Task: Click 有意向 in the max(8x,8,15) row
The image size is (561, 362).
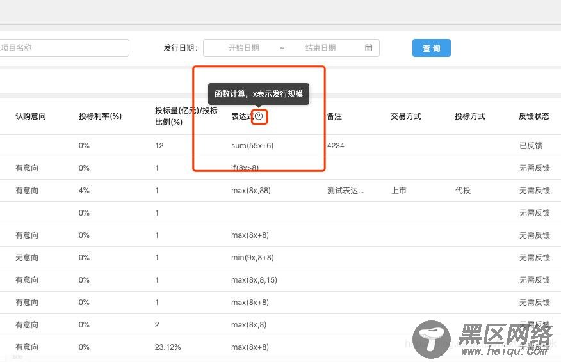Action: coord(27,279)
